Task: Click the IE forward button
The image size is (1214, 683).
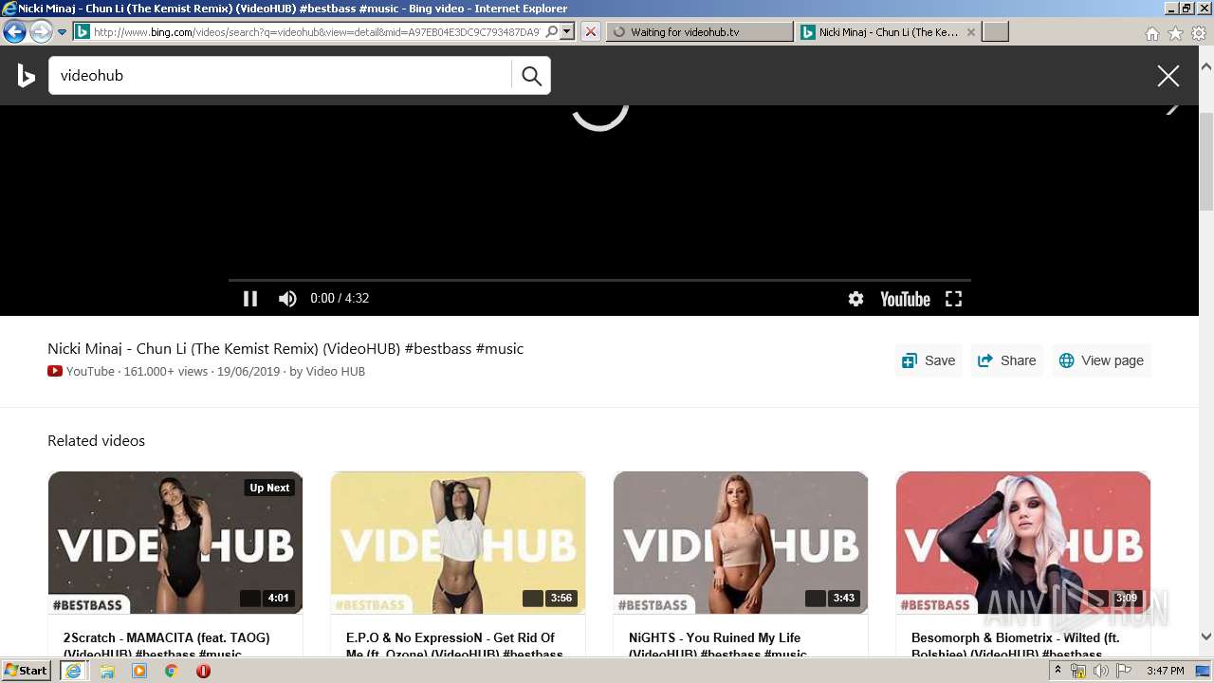Action: [x=40, y=31]
